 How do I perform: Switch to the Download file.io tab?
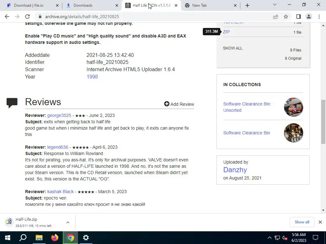pos(29,5)
